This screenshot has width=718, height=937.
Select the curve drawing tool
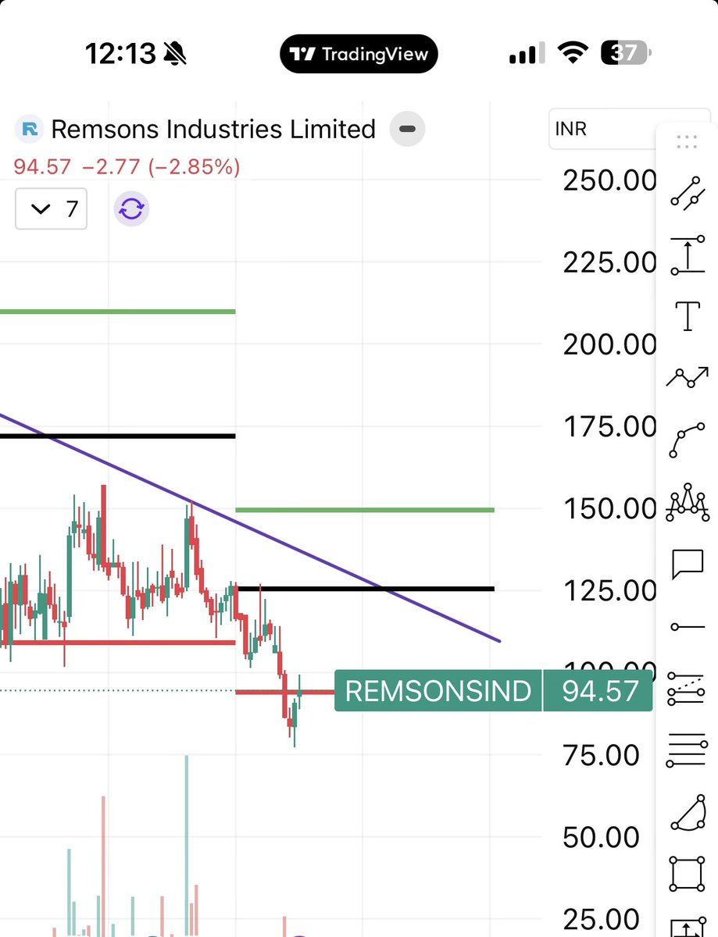[x=688, y=441]
